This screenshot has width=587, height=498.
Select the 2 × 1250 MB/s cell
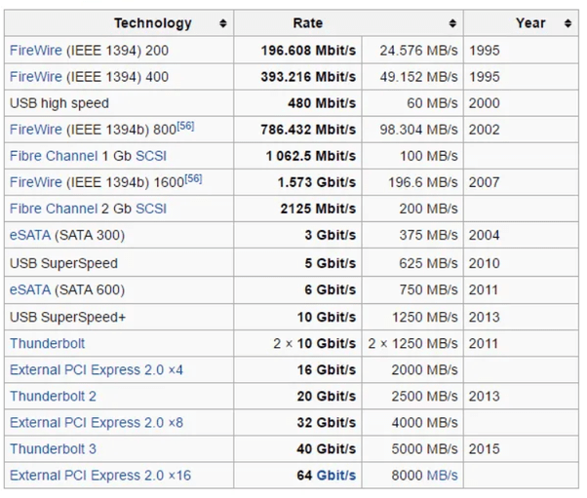tap(412, 343)
